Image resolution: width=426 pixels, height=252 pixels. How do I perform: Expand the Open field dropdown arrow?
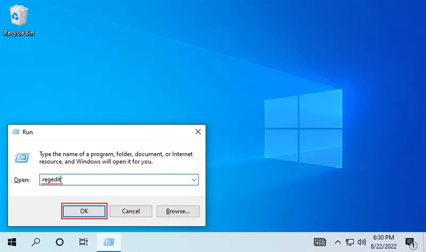point(194,180)
